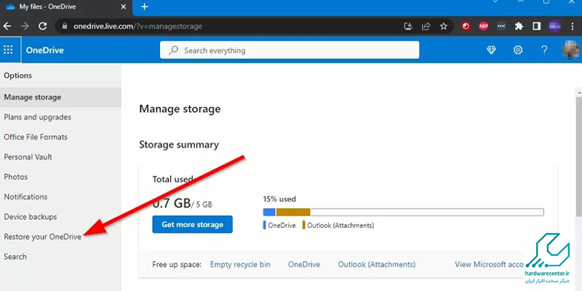
Task: Open the ABP Adblock Plus extension
Action: 483,26
